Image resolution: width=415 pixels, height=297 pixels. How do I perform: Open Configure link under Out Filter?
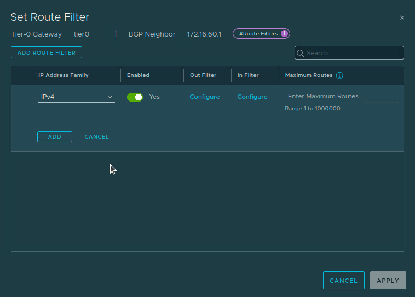205,97
